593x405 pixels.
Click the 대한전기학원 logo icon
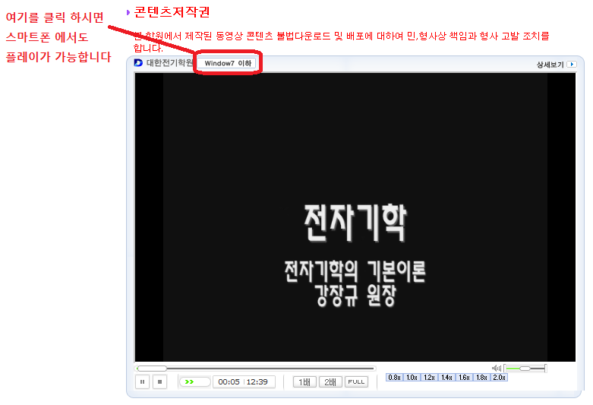(138, 63)
